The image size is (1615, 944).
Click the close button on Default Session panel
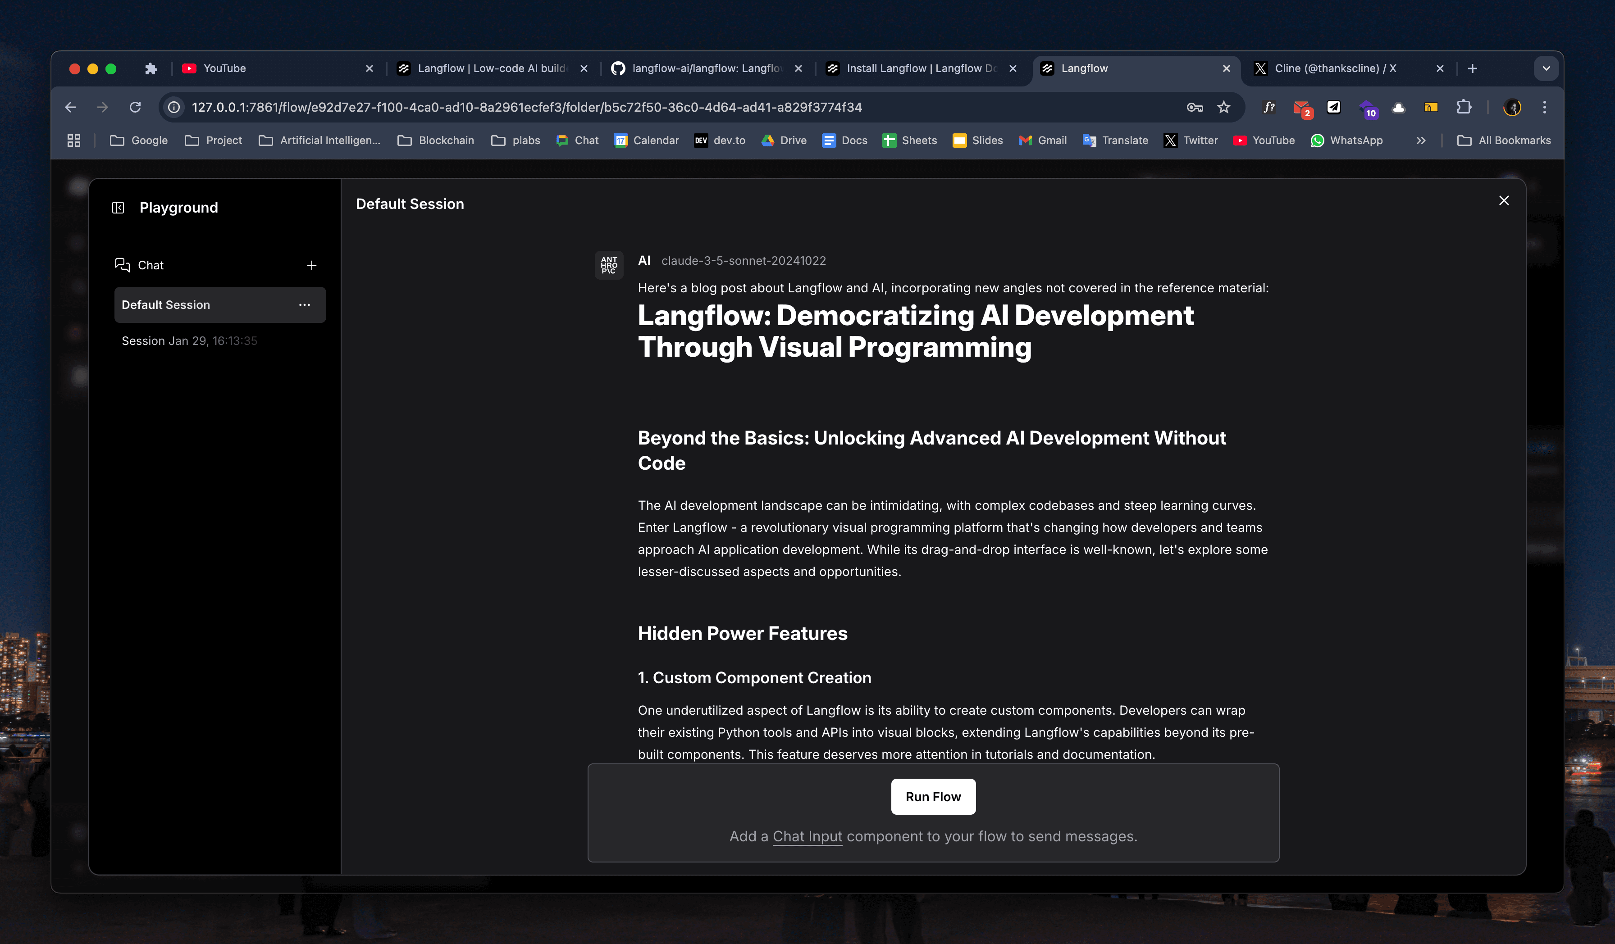tap(1504, 200)
